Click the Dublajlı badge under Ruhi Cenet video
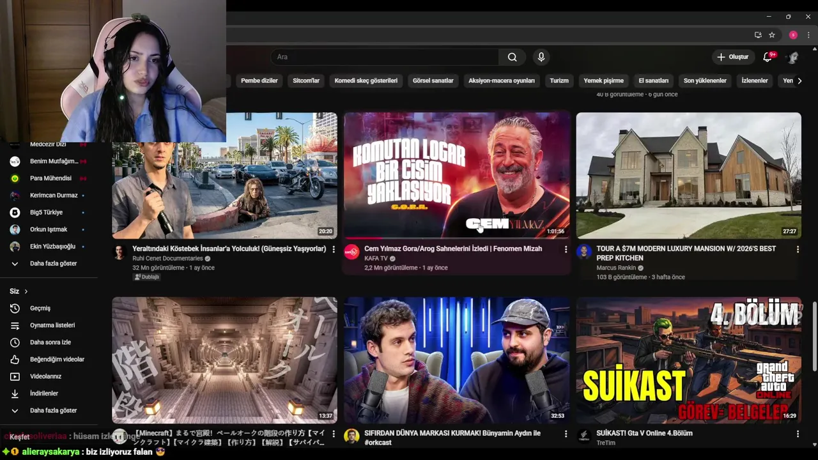This screenshot has height=460, width=818. pyautogui.click(x=147, y=277)
